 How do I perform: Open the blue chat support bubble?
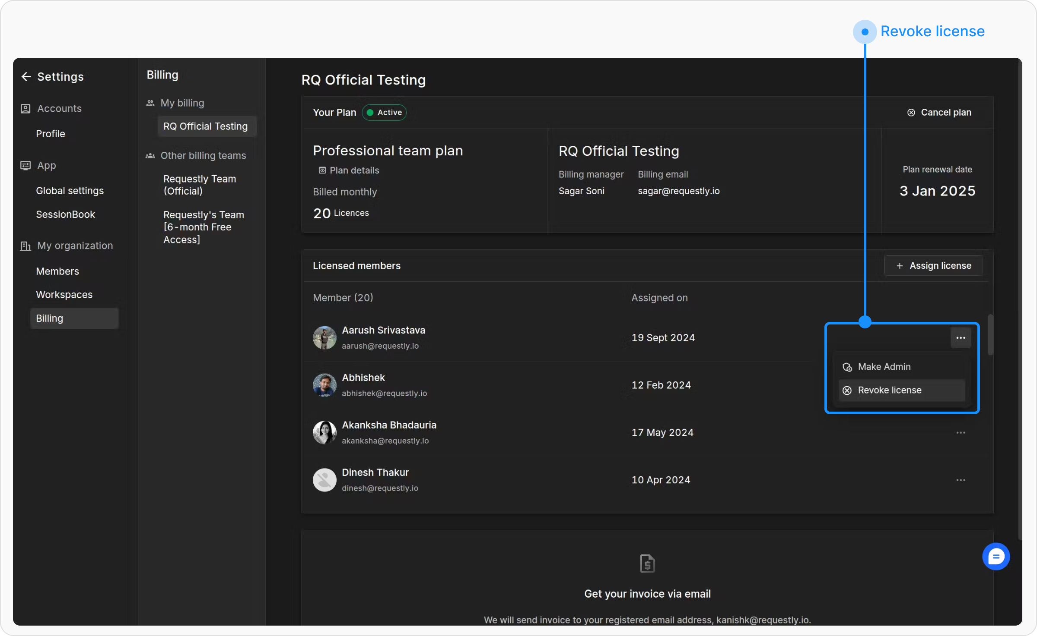tap(996, 556)
